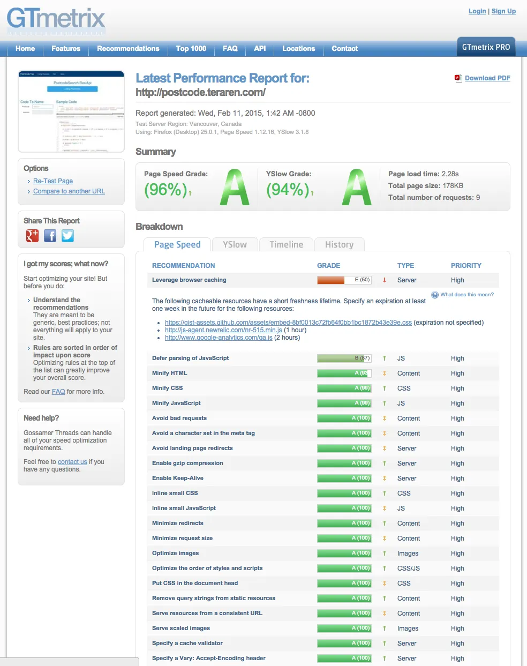The height and width of the screenshot is (666, 527).
Task: Collapse the Leverage browser caching recommendation
Action: coord(189,280)
